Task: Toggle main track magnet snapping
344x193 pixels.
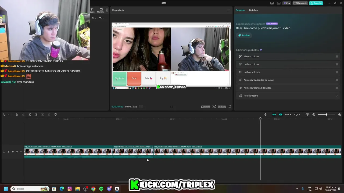Action: [x=274, y=114]
